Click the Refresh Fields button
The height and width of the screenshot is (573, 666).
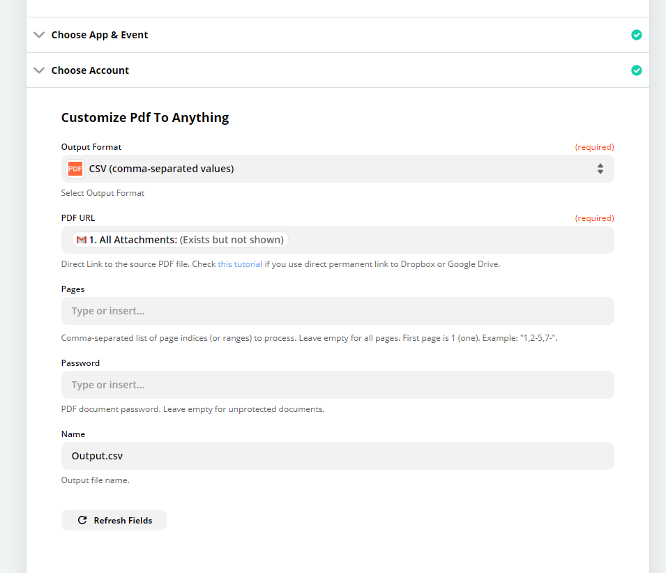click(x=114, y=520)
